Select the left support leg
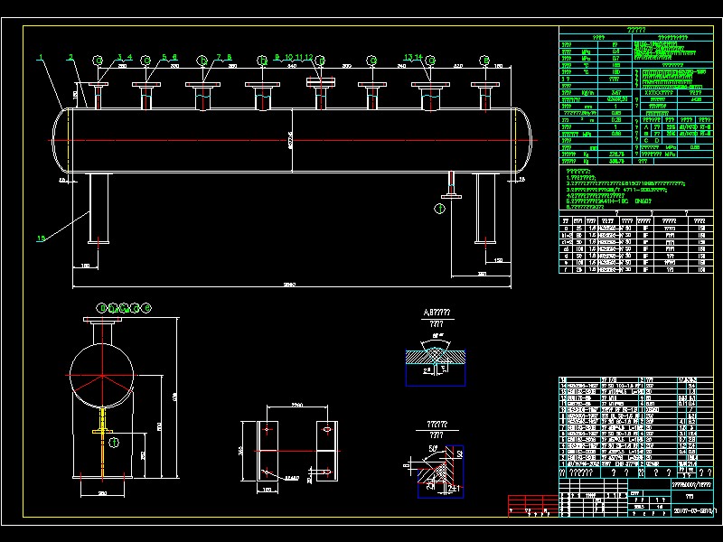This screenshot has height=542, width=723. [99, 209]
